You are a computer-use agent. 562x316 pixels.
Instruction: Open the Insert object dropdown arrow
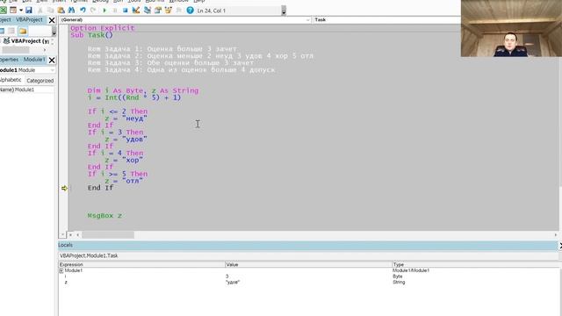click(20, 11)
